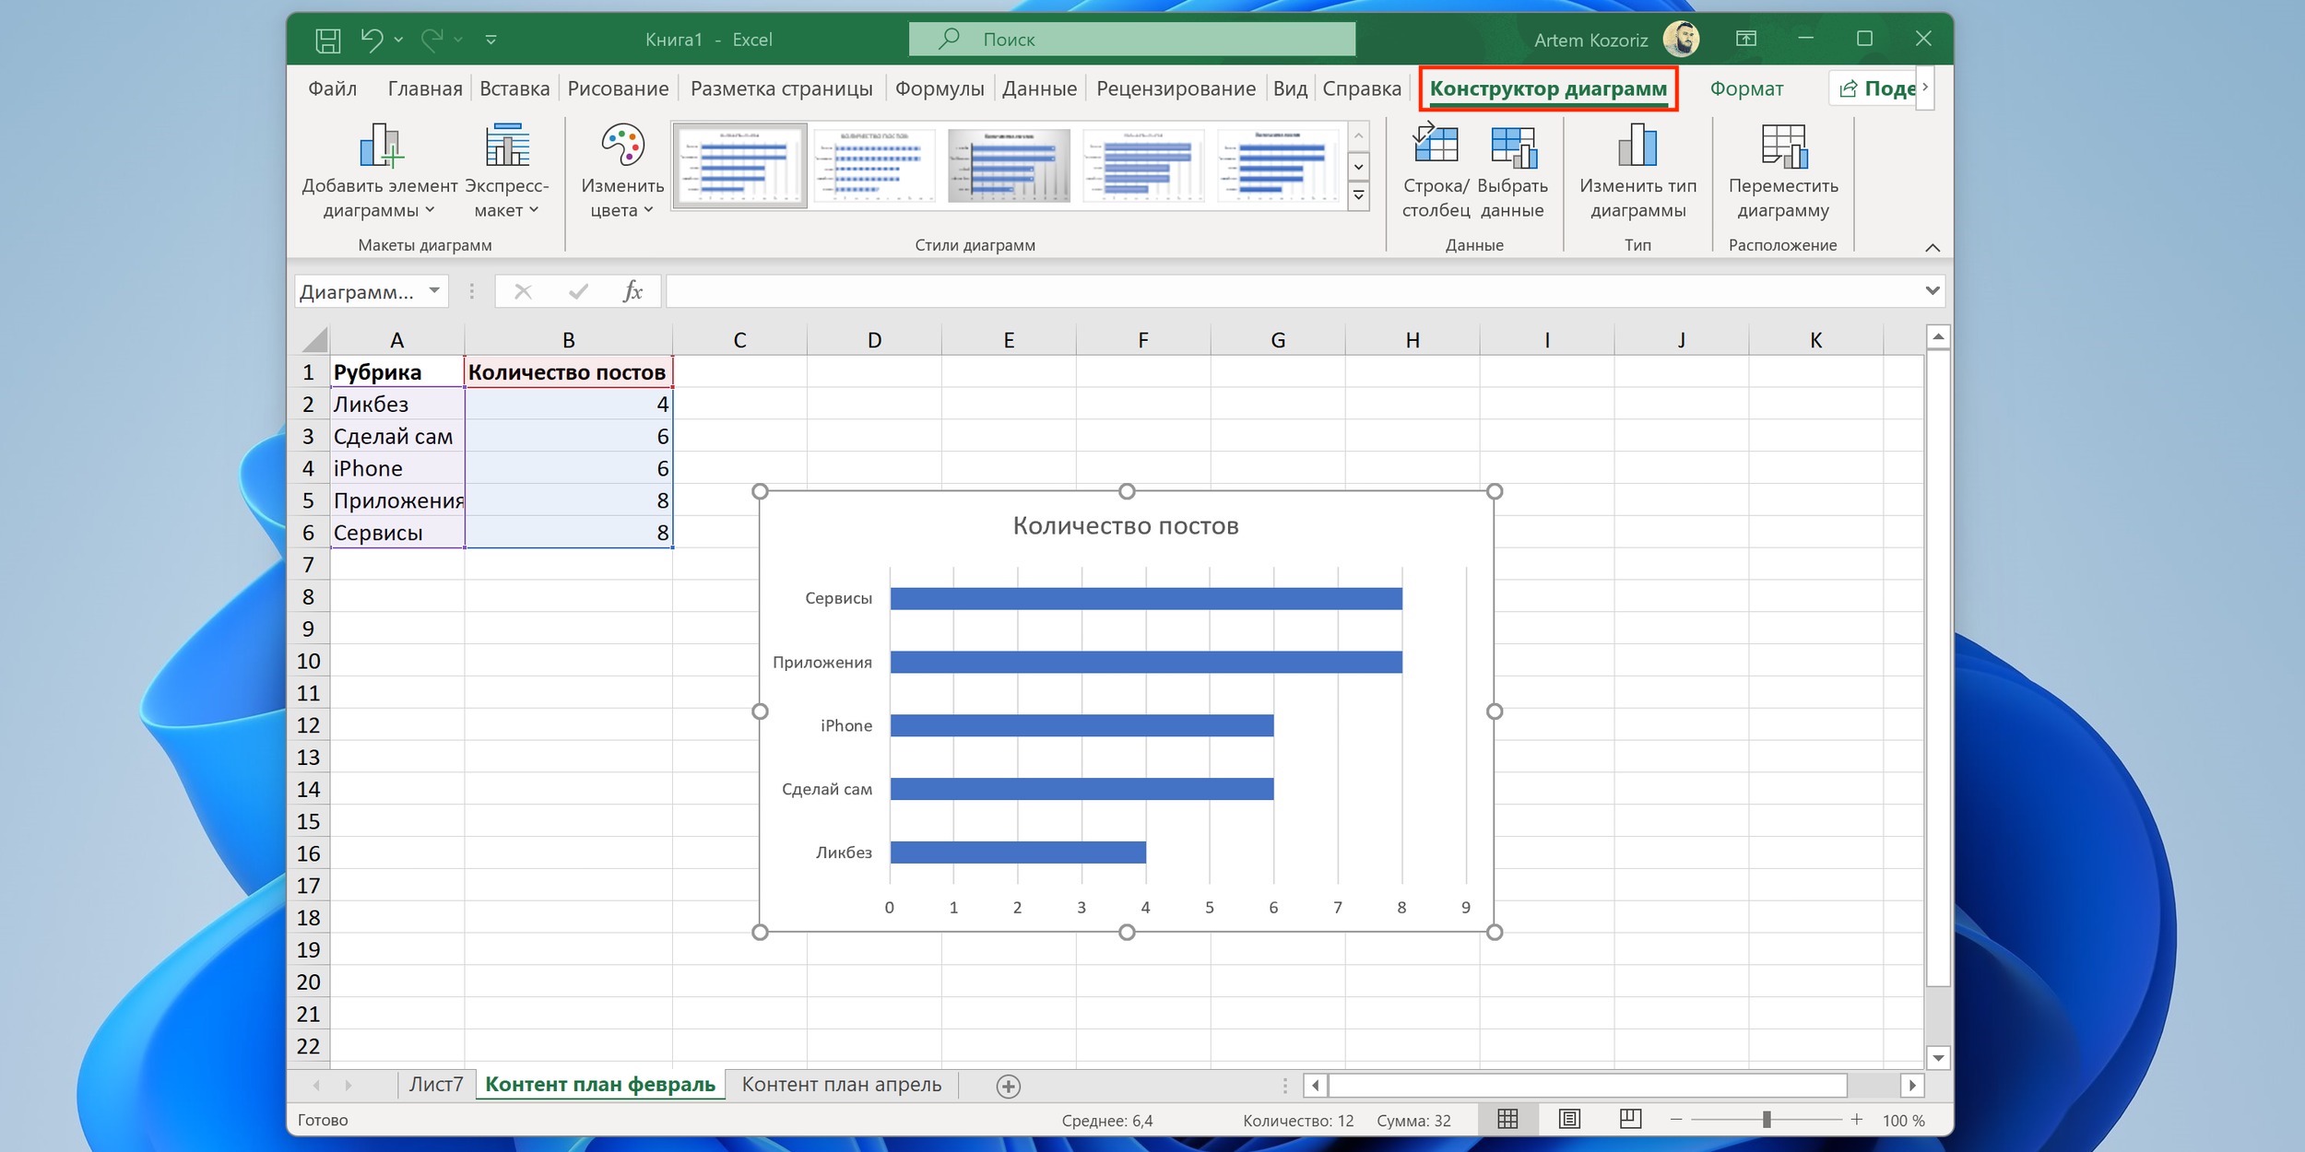Click the Поиск search field

[1131, 39]
